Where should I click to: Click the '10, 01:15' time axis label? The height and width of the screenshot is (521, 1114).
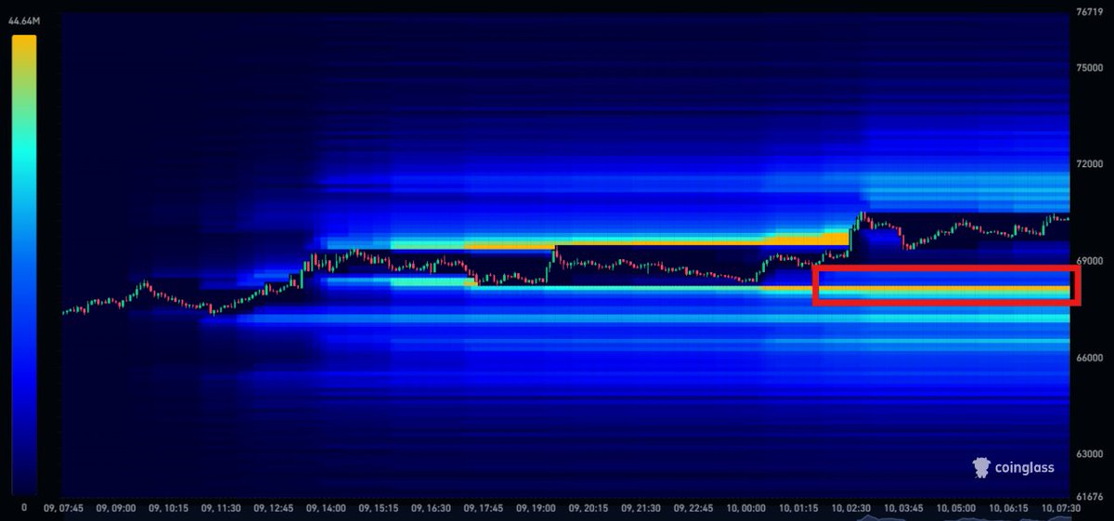(x=799, y=509)
